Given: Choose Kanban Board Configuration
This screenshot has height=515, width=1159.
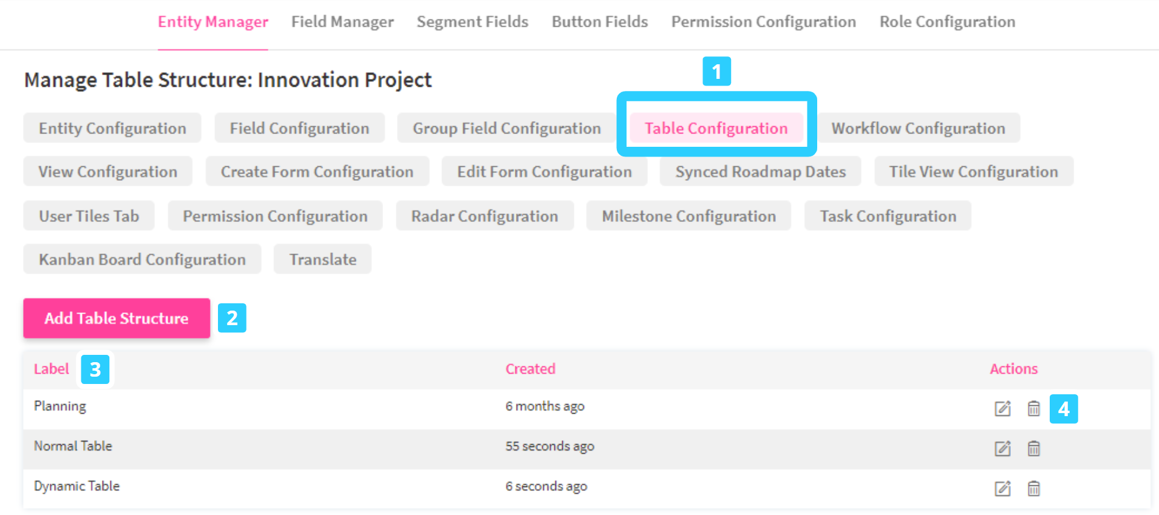Looking at the screenshot, I should click(142, 260).
